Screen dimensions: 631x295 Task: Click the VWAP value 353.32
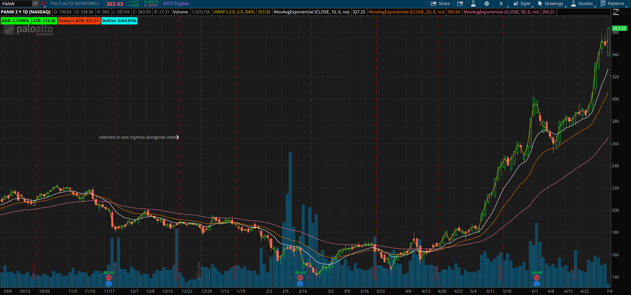tap(263, 11)
